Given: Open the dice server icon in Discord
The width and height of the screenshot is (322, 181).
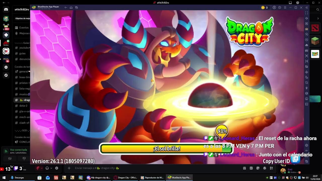Looking at the screenshot, I should tap(6, 35).
